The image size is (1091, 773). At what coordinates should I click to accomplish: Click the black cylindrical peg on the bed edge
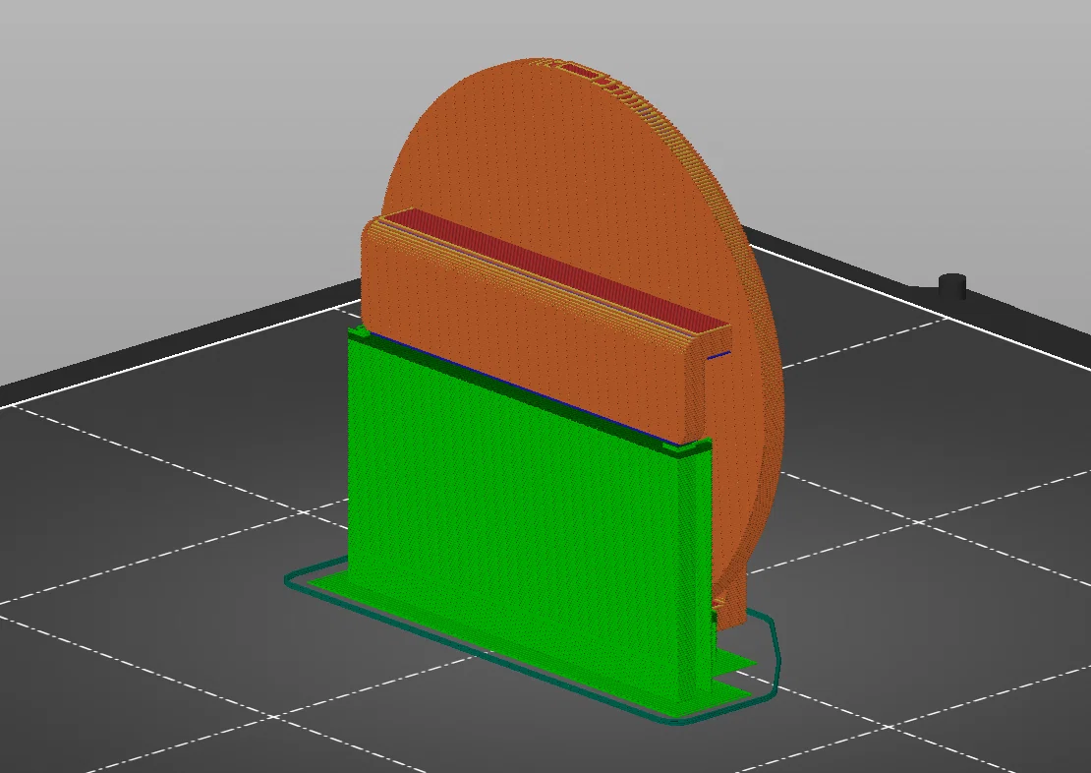coord(951,285)
